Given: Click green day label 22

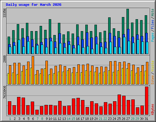Looking at the screenshot, I should point(105,119).
